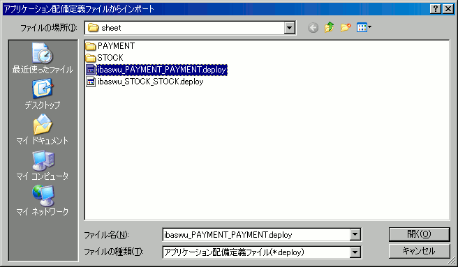Open マイ ドキュメント shortcut
Viewport: 458px width, 267px height.
(43, 130)
